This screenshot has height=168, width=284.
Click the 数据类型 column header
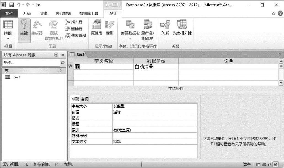156,61
